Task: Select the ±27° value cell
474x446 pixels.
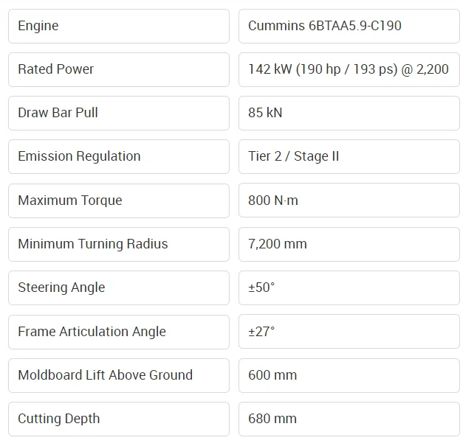Action: (348, 332)
